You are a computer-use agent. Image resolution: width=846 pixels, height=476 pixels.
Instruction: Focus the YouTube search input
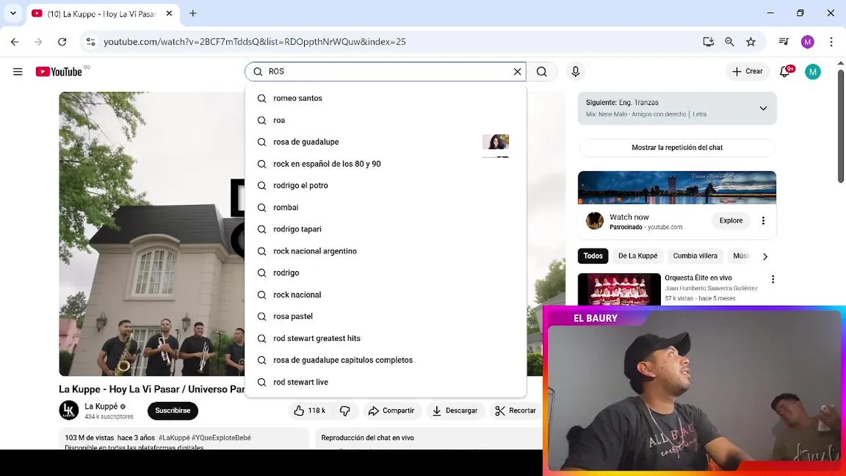coord(387,71)
